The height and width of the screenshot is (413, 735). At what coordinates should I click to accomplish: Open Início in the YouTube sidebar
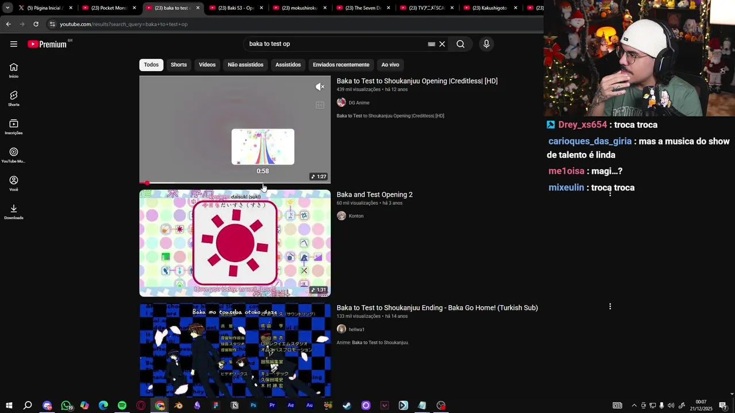coord(14,71)
